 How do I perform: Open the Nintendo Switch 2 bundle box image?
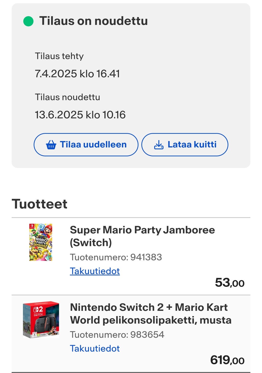tap(41, 320)
